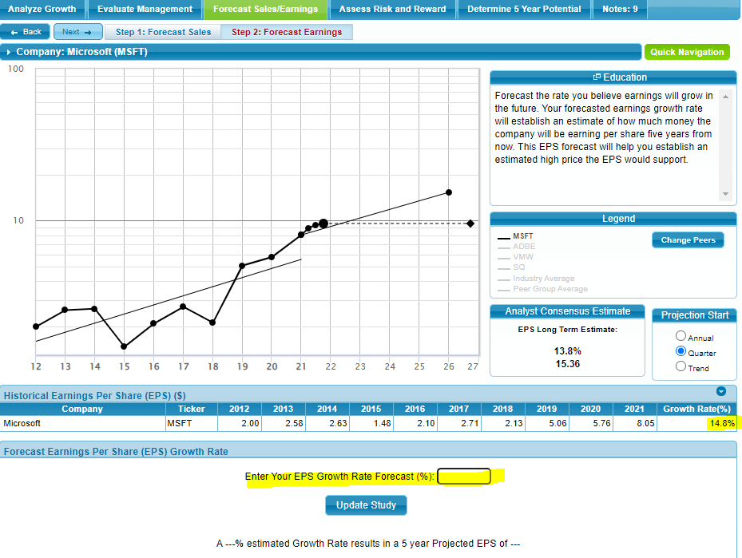Switch to Evaluate Management tab
Viewport: 742px width, 558px height.
(145, 9)
